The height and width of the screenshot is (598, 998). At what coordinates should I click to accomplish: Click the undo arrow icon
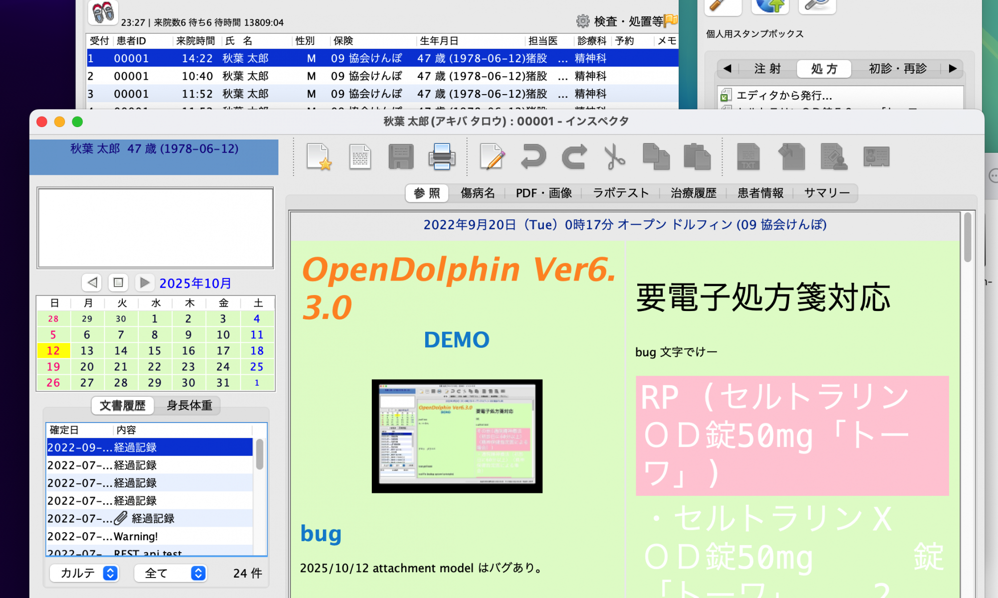pos(533,157)
